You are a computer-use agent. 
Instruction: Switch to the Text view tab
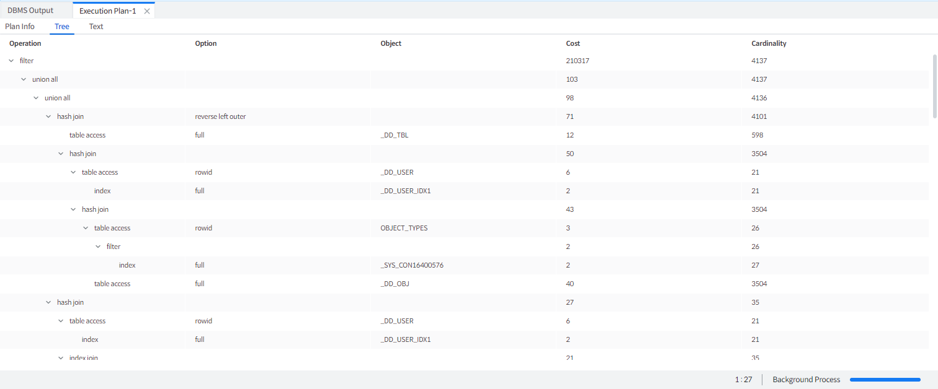point(96,27)
